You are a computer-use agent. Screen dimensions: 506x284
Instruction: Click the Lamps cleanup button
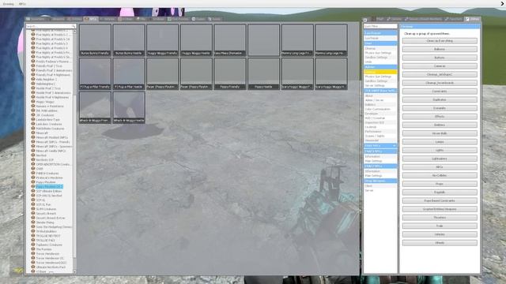click(x=440, y=142)
